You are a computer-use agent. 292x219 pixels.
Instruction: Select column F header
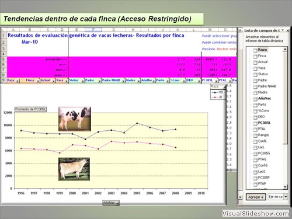[93, 30]
